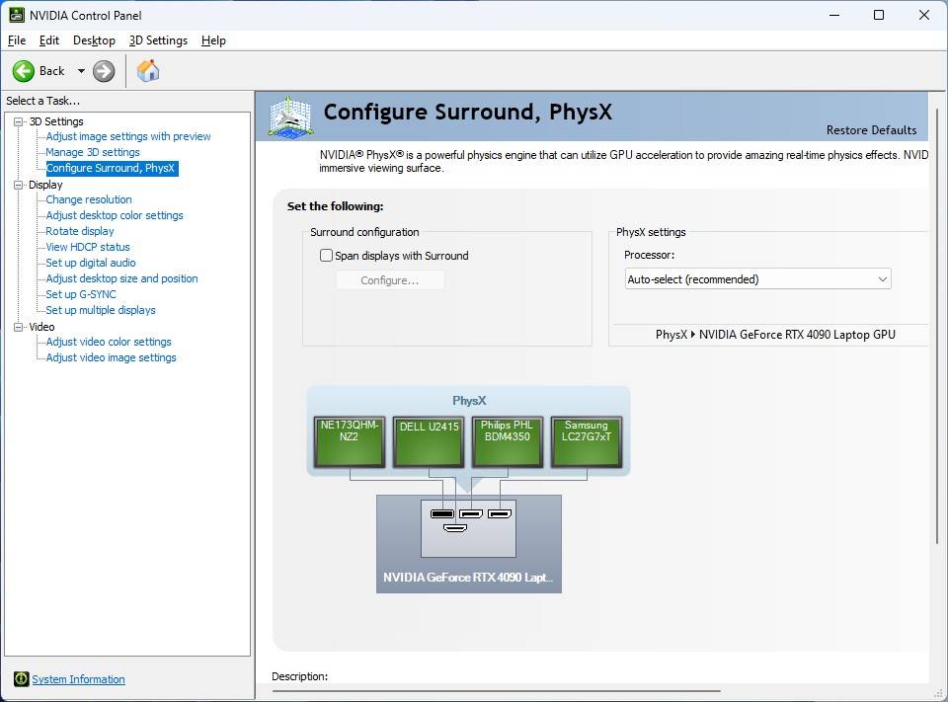Click the green Back arrow icon
The width and height of the screenshot is (948, 702).
pyautogui.click(x=24, y=71)
